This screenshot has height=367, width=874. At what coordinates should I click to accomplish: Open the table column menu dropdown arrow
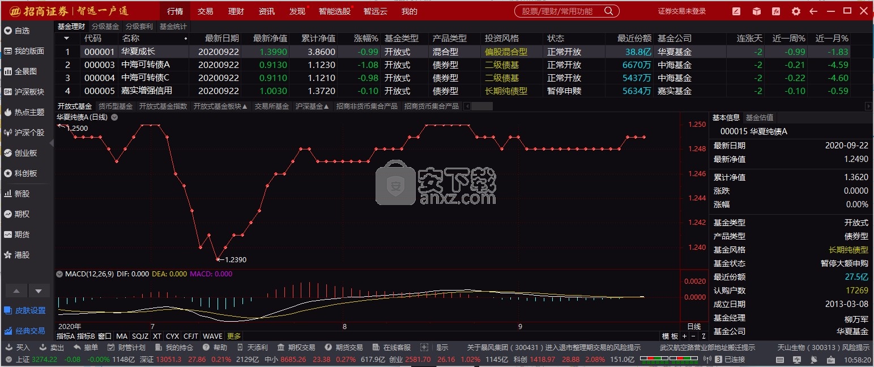[67, 39]
